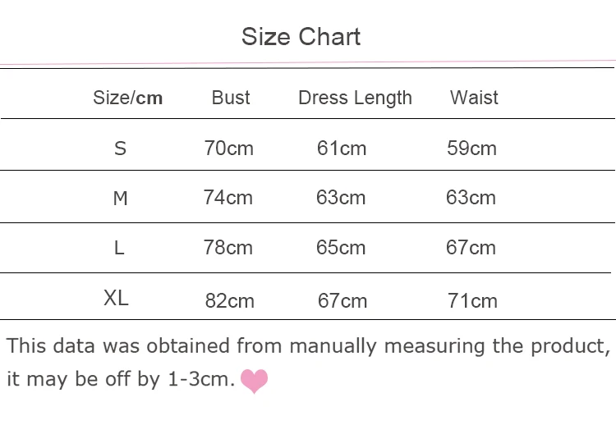The image size is (616, 448).
Task: Select the 71cm waist value
Action: pyautogui.click(x=472, y=301)
